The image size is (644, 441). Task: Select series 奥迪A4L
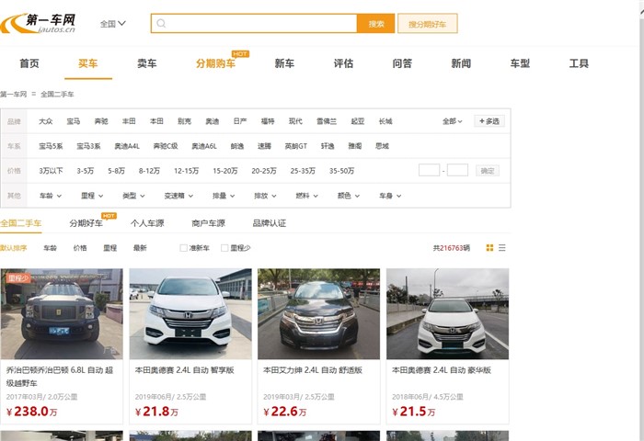(x=127, y=146)
